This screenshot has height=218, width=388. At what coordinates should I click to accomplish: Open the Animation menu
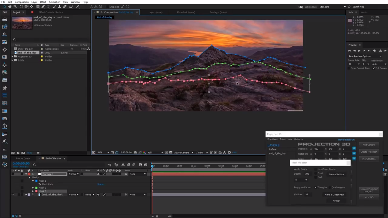click(54, 2)
